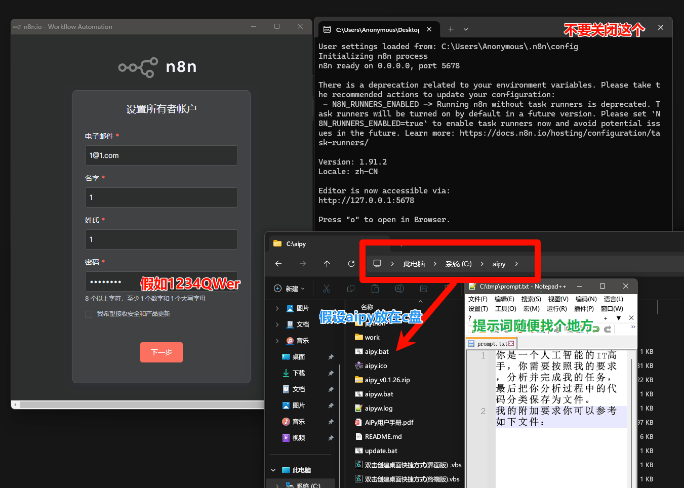The image size is (684, 488).
Task: Check the 我希望接收安全和产品更新 checkbox
Action: coord(89,314)
